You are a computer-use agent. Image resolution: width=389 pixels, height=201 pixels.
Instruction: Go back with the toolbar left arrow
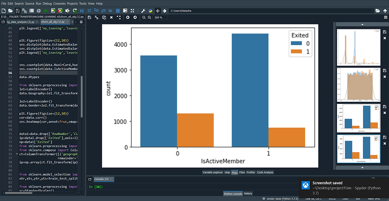(x=158, y=11)
